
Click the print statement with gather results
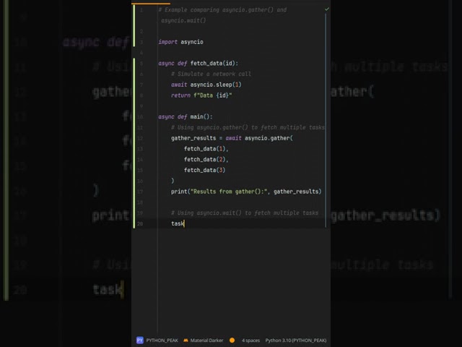point(245,192)
